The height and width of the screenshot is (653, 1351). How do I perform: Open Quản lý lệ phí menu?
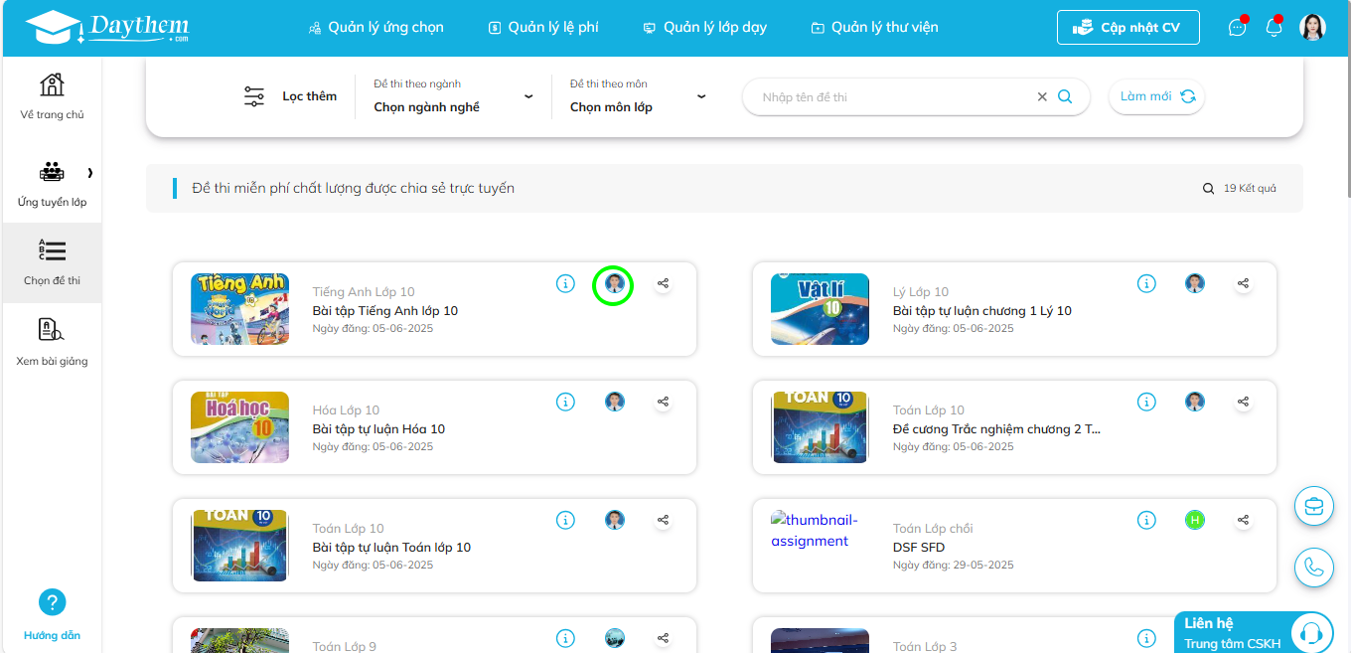[x=543, y=28]
